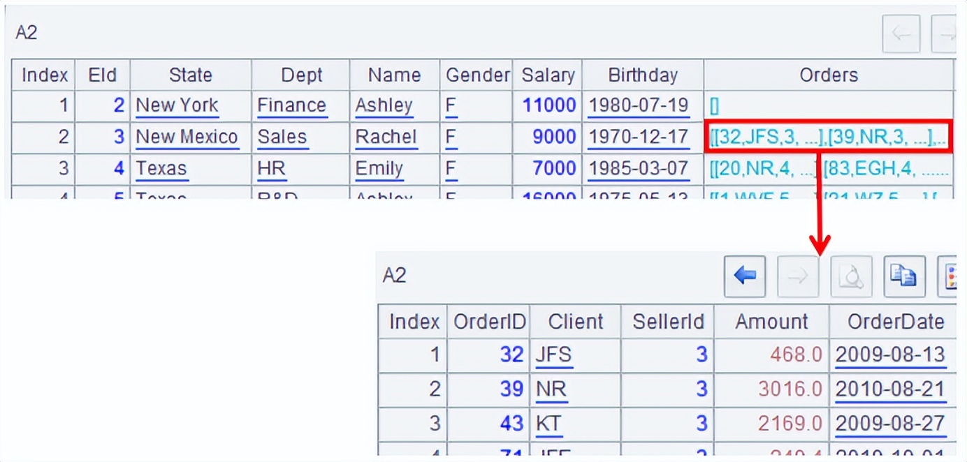Open Emily's Orders sequence cell
967x462 pixels.
point(829,169)
